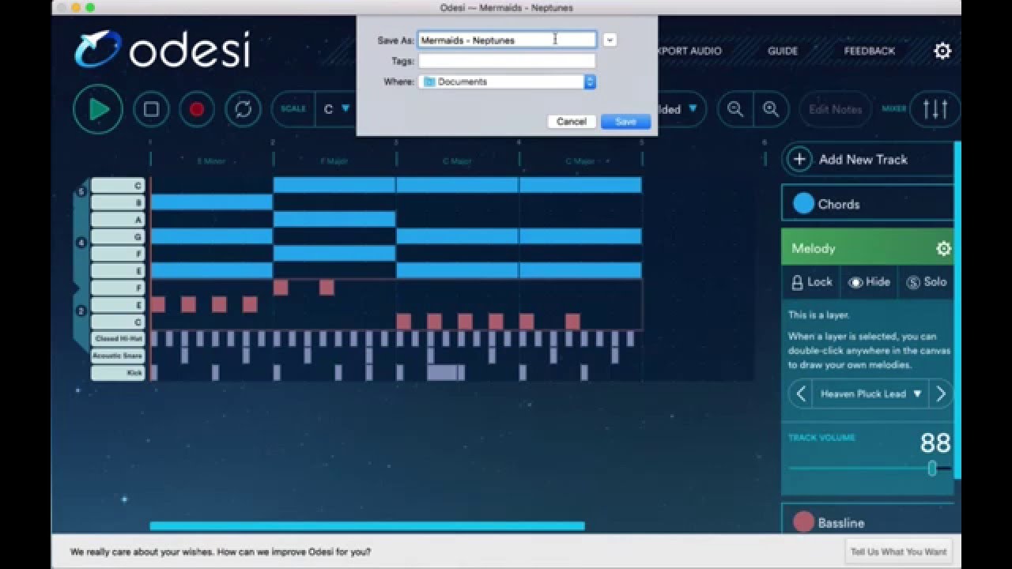This screenshot has width=1012, height=569.
Task: Toggle the loop playback button
Action: 243,110
